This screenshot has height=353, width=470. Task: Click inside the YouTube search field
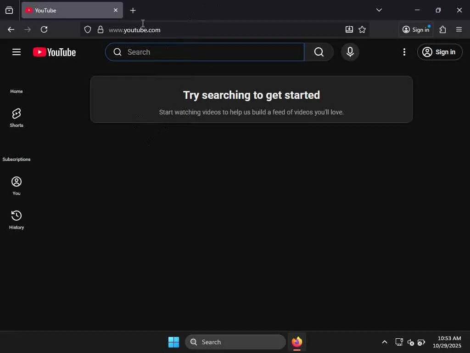pos(205,52)
